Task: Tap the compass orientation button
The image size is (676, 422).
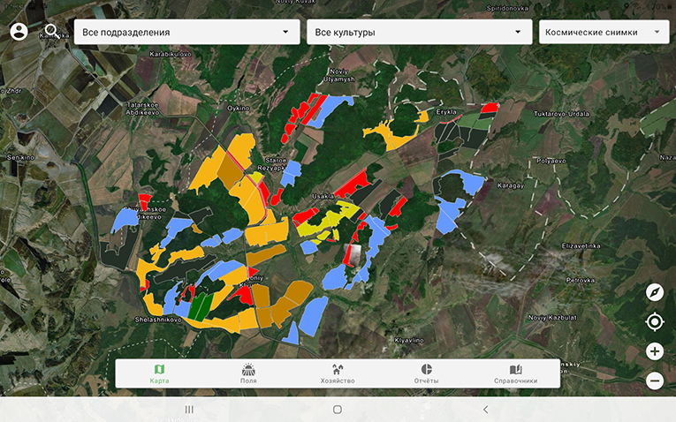Action: (x=655, y=292)
